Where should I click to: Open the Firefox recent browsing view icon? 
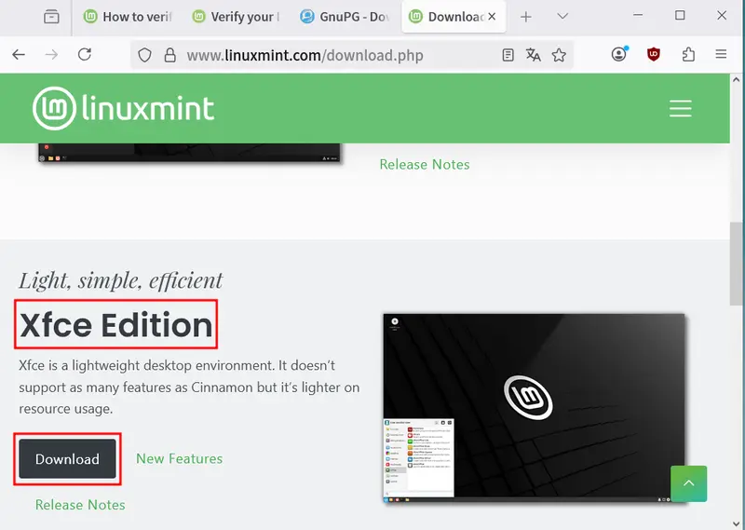51,17
